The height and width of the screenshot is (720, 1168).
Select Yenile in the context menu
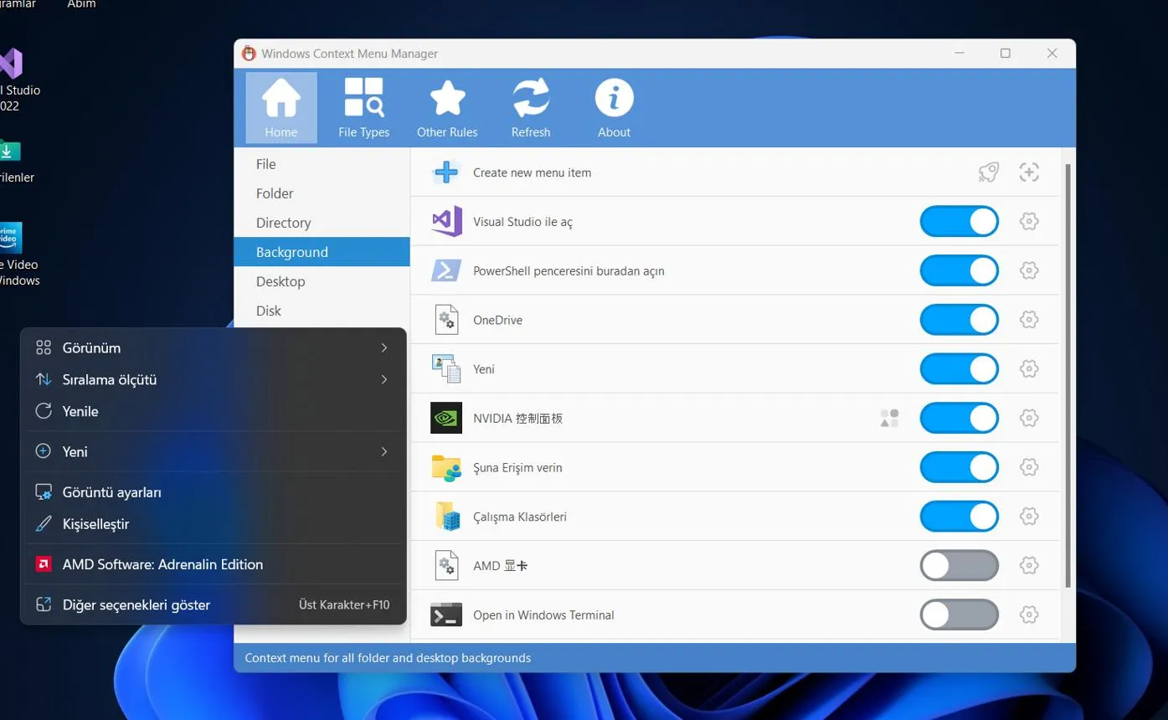[214, 411]
